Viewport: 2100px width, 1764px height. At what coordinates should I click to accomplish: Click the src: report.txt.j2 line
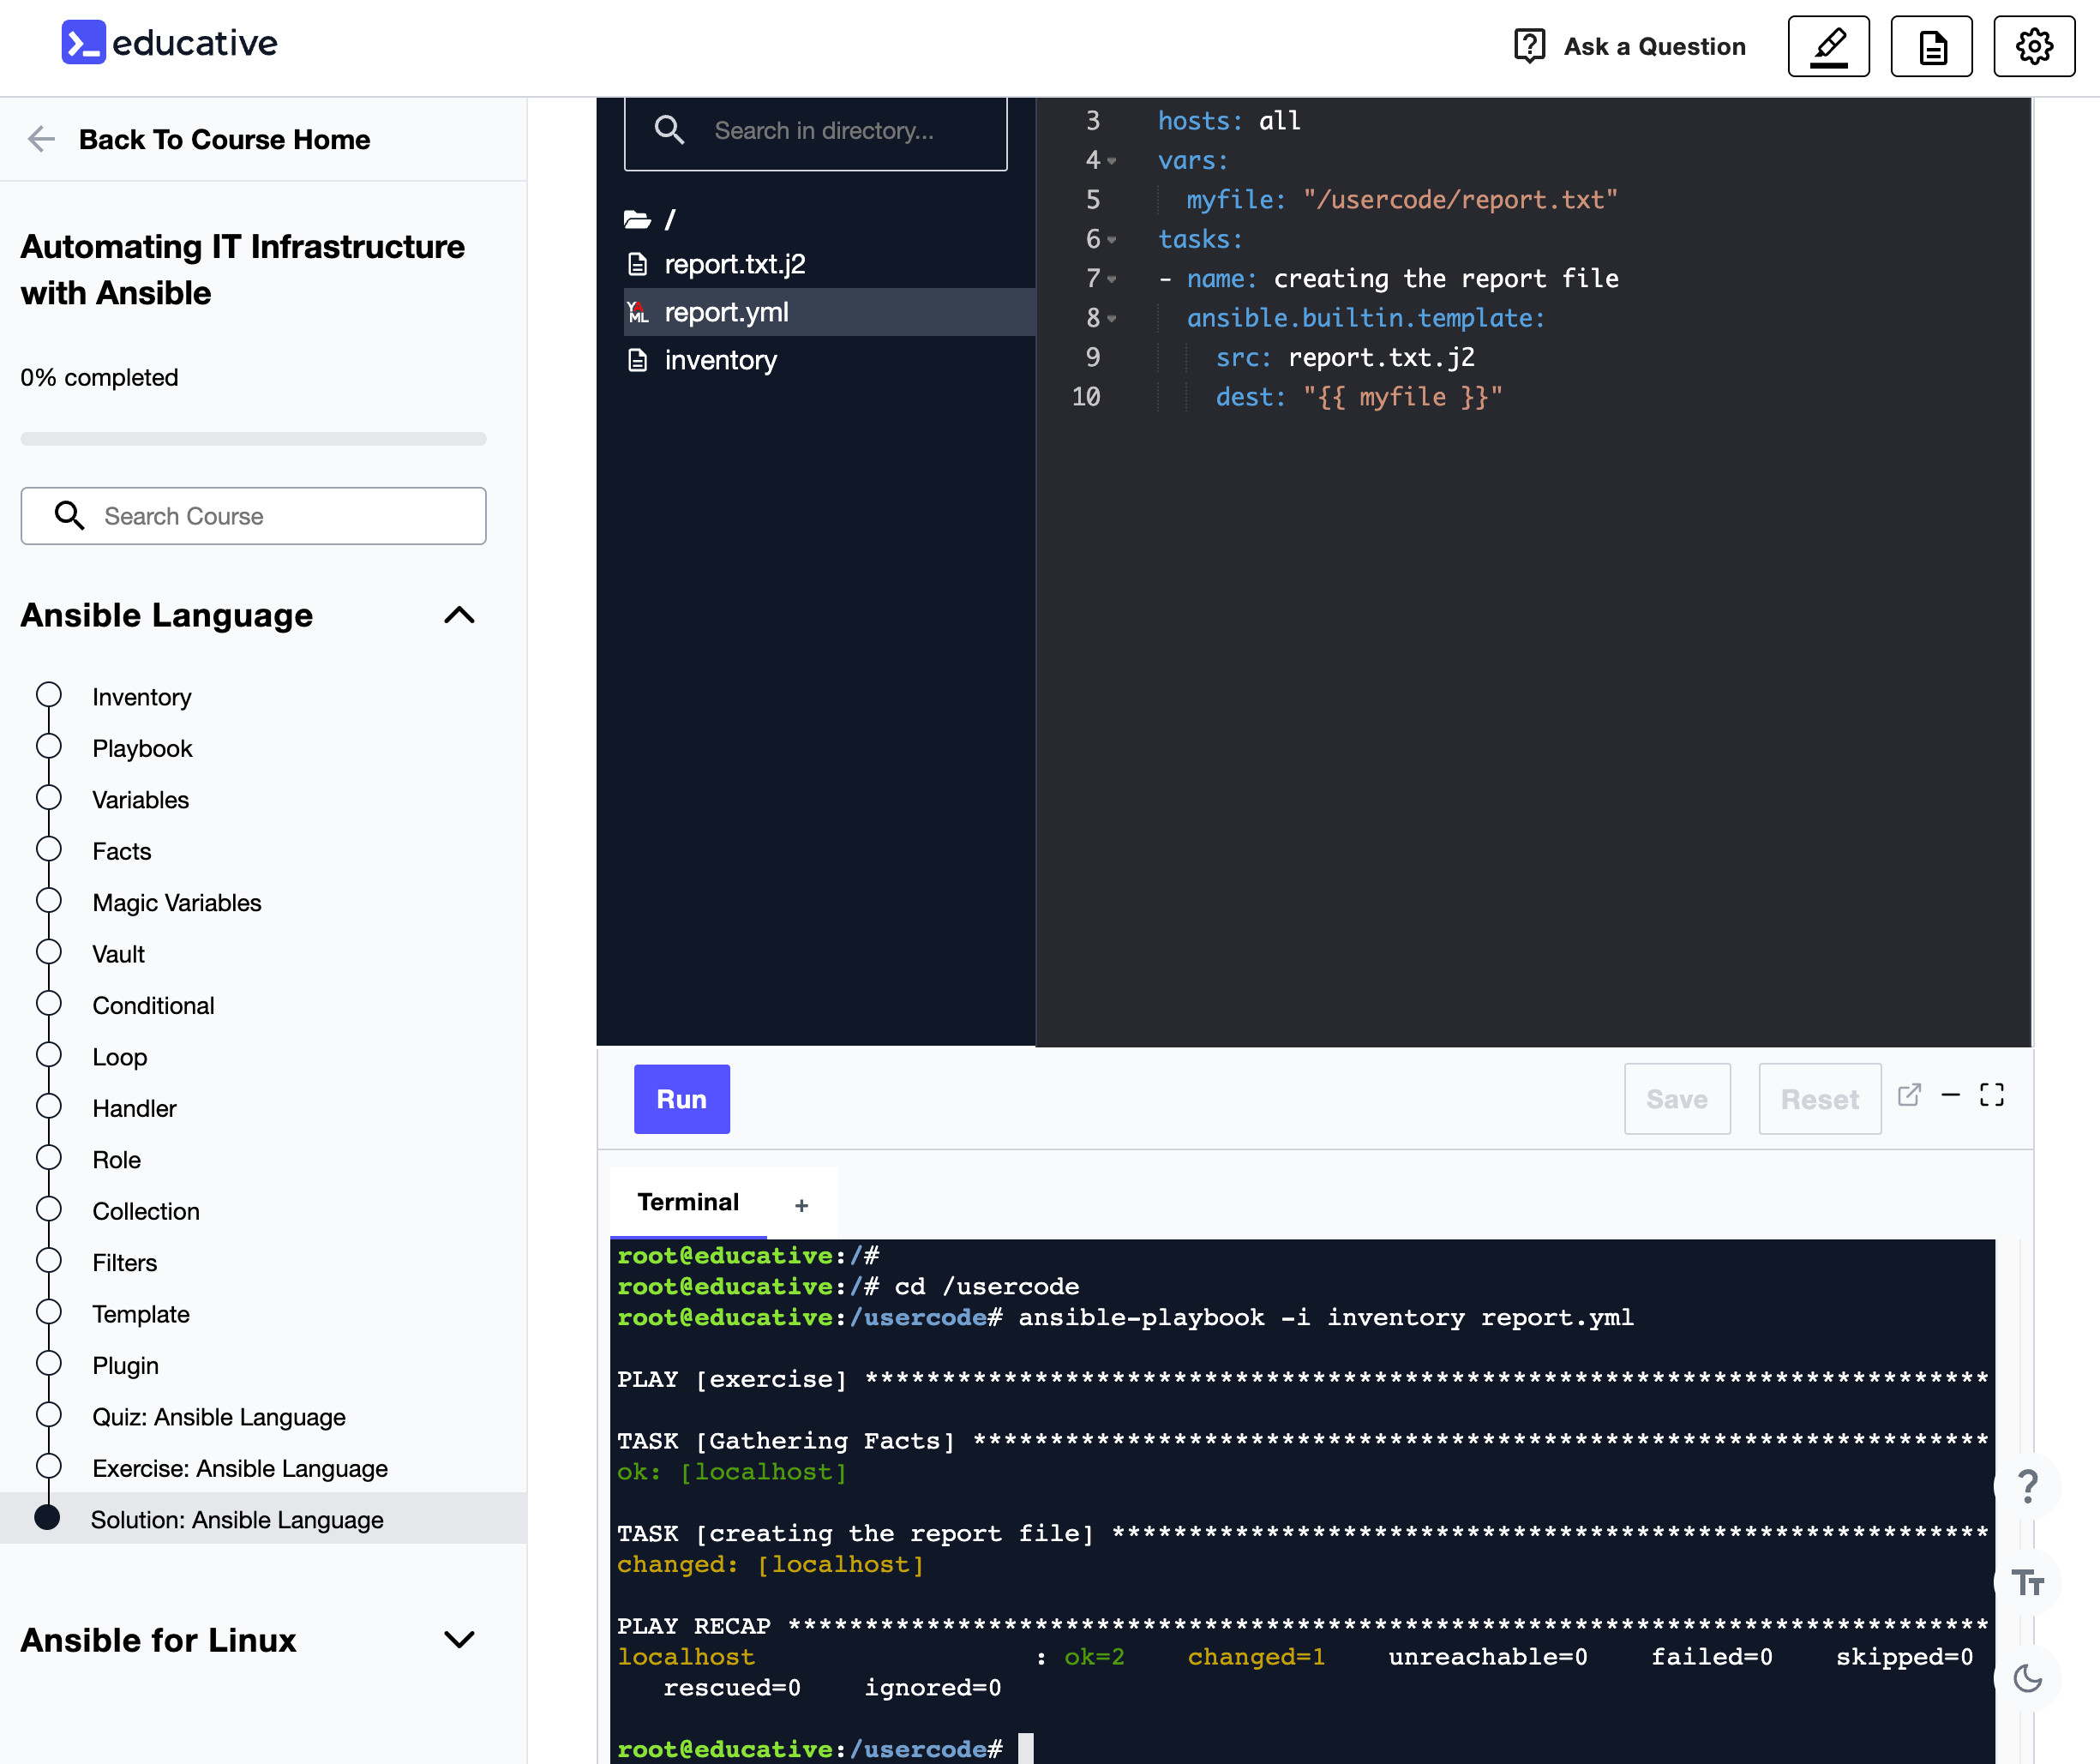tap(1344, 358)
